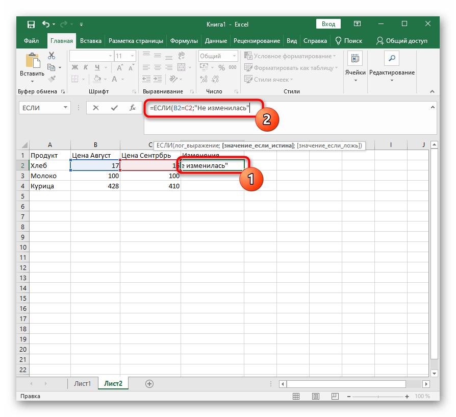This screenshot has width=456, height=417.
Task: Click the Общий доступ share button
Action: (x=401, y=41)
